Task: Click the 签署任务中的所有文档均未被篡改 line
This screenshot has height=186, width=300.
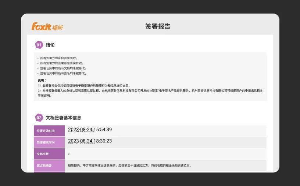Action: [x=63, y=68]
